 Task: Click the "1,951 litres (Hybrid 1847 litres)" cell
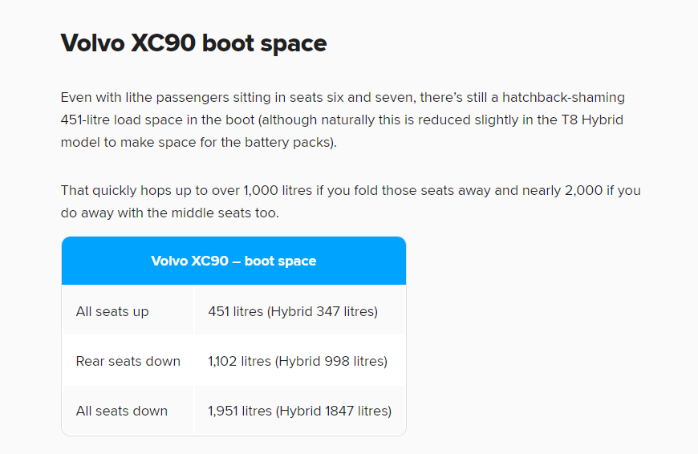pyautogui.click(x=299, y=411)
